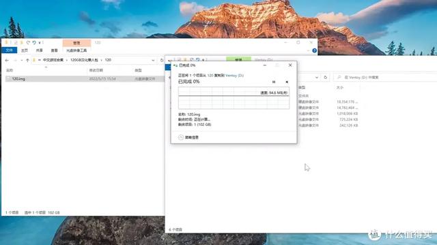Cancel the copy with the small X
This screenshot has height=245, width=437.
287,82
